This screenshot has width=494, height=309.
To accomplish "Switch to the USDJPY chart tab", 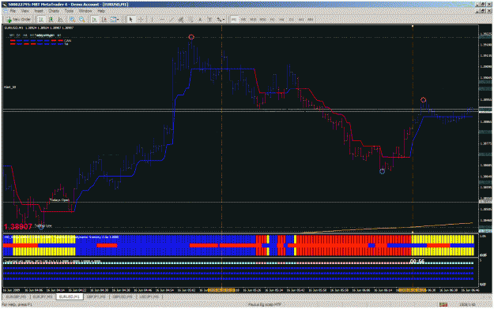I will [x=150, y=296].
